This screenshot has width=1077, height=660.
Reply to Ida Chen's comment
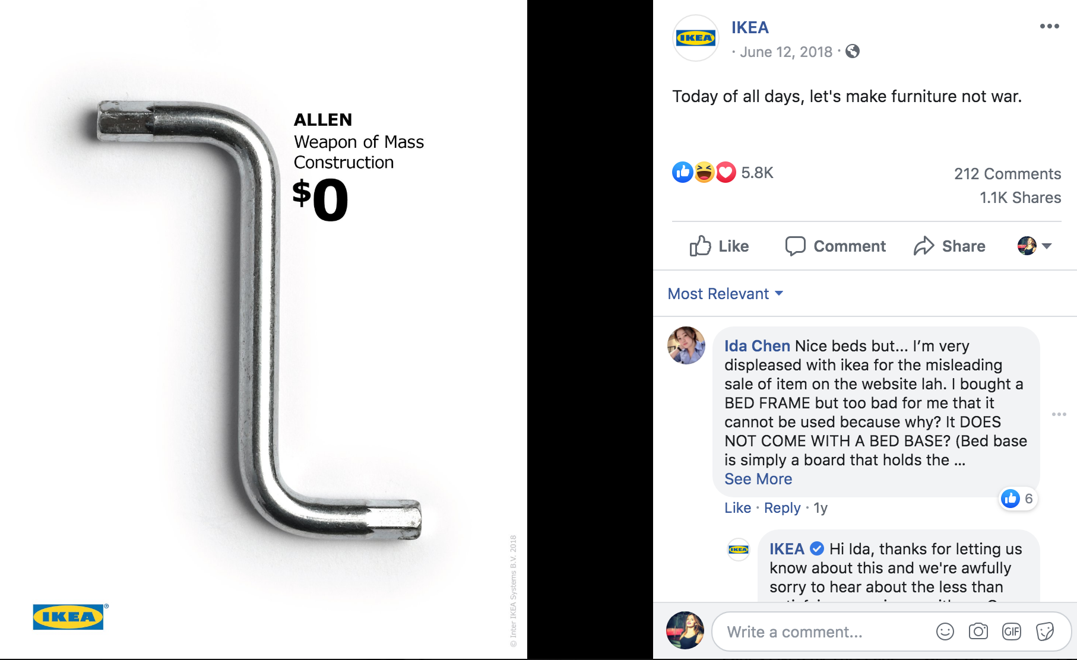782,508
